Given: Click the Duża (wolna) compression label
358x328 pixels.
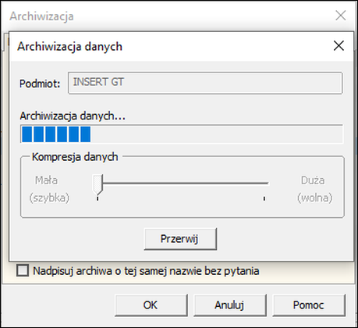Looking at the screenshot, I should [x=314, y=189].
